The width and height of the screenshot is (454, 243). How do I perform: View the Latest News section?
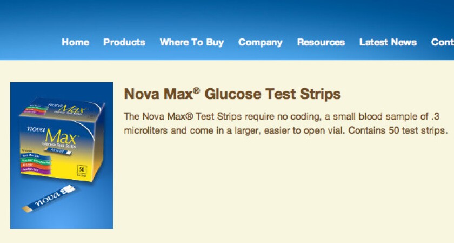388,42
